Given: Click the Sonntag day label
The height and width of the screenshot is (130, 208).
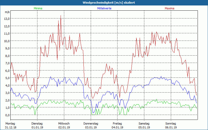Looking at the screenshot, I should 171,124.
